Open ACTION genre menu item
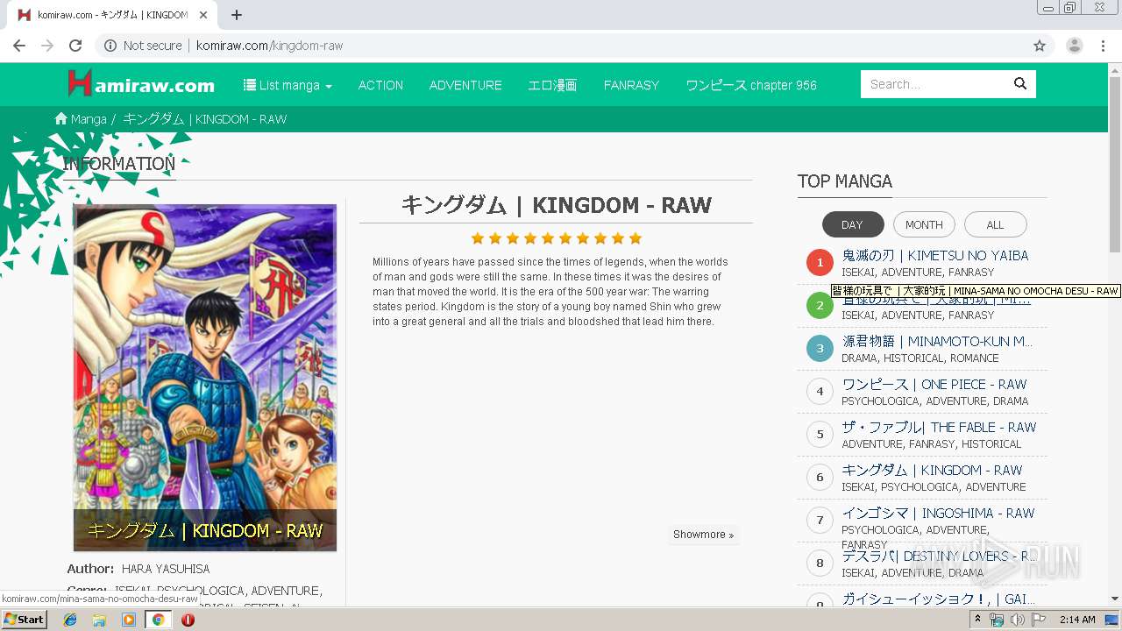1122x631 pixels. click(380, 85)
